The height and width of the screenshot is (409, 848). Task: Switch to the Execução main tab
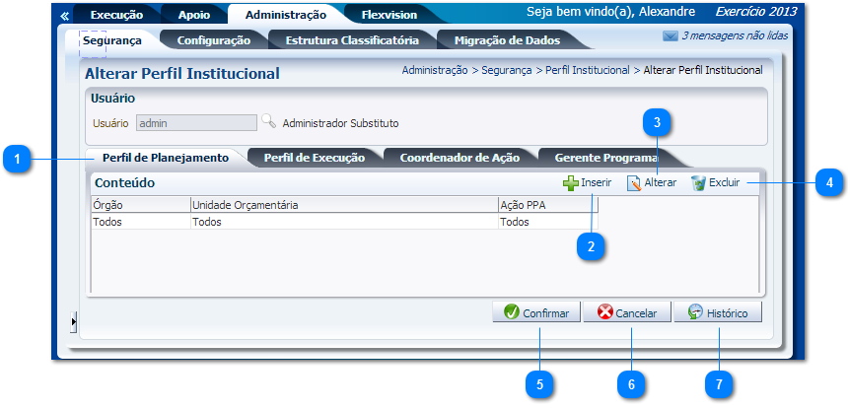coord(116,15)
